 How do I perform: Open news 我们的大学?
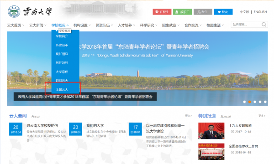click(95, 125)
